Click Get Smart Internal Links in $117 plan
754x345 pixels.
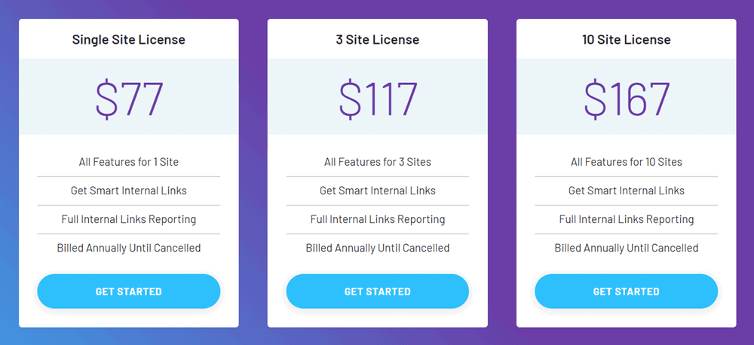378,191
